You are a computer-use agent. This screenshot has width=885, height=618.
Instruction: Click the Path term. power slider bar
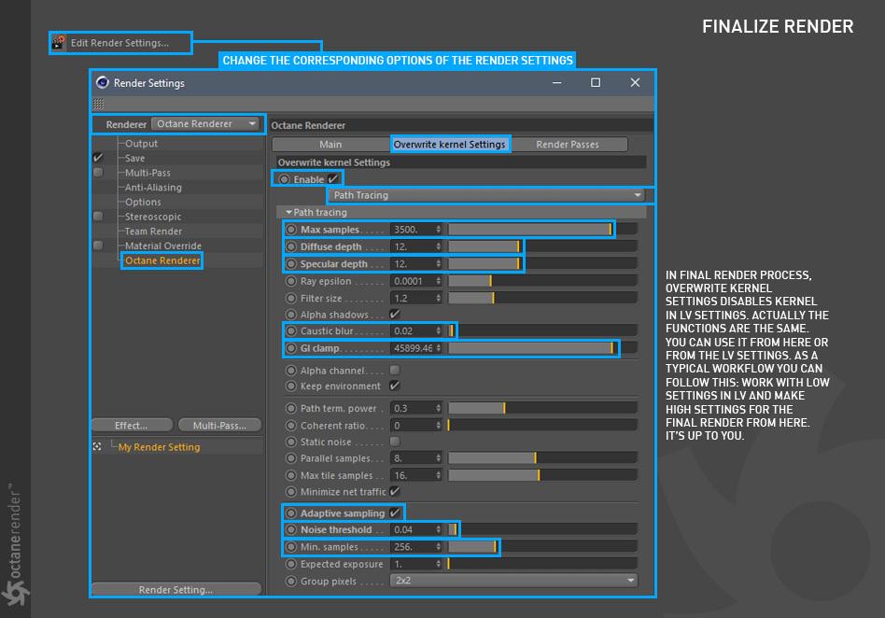point(543,408)
